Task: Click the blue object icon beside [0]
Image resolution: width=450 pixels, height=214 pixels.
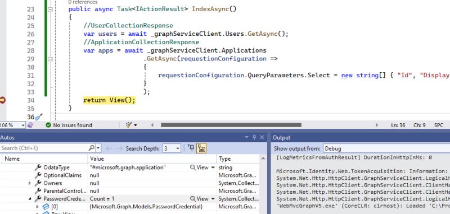Action: pyautogui.click(x=46, y=206)
